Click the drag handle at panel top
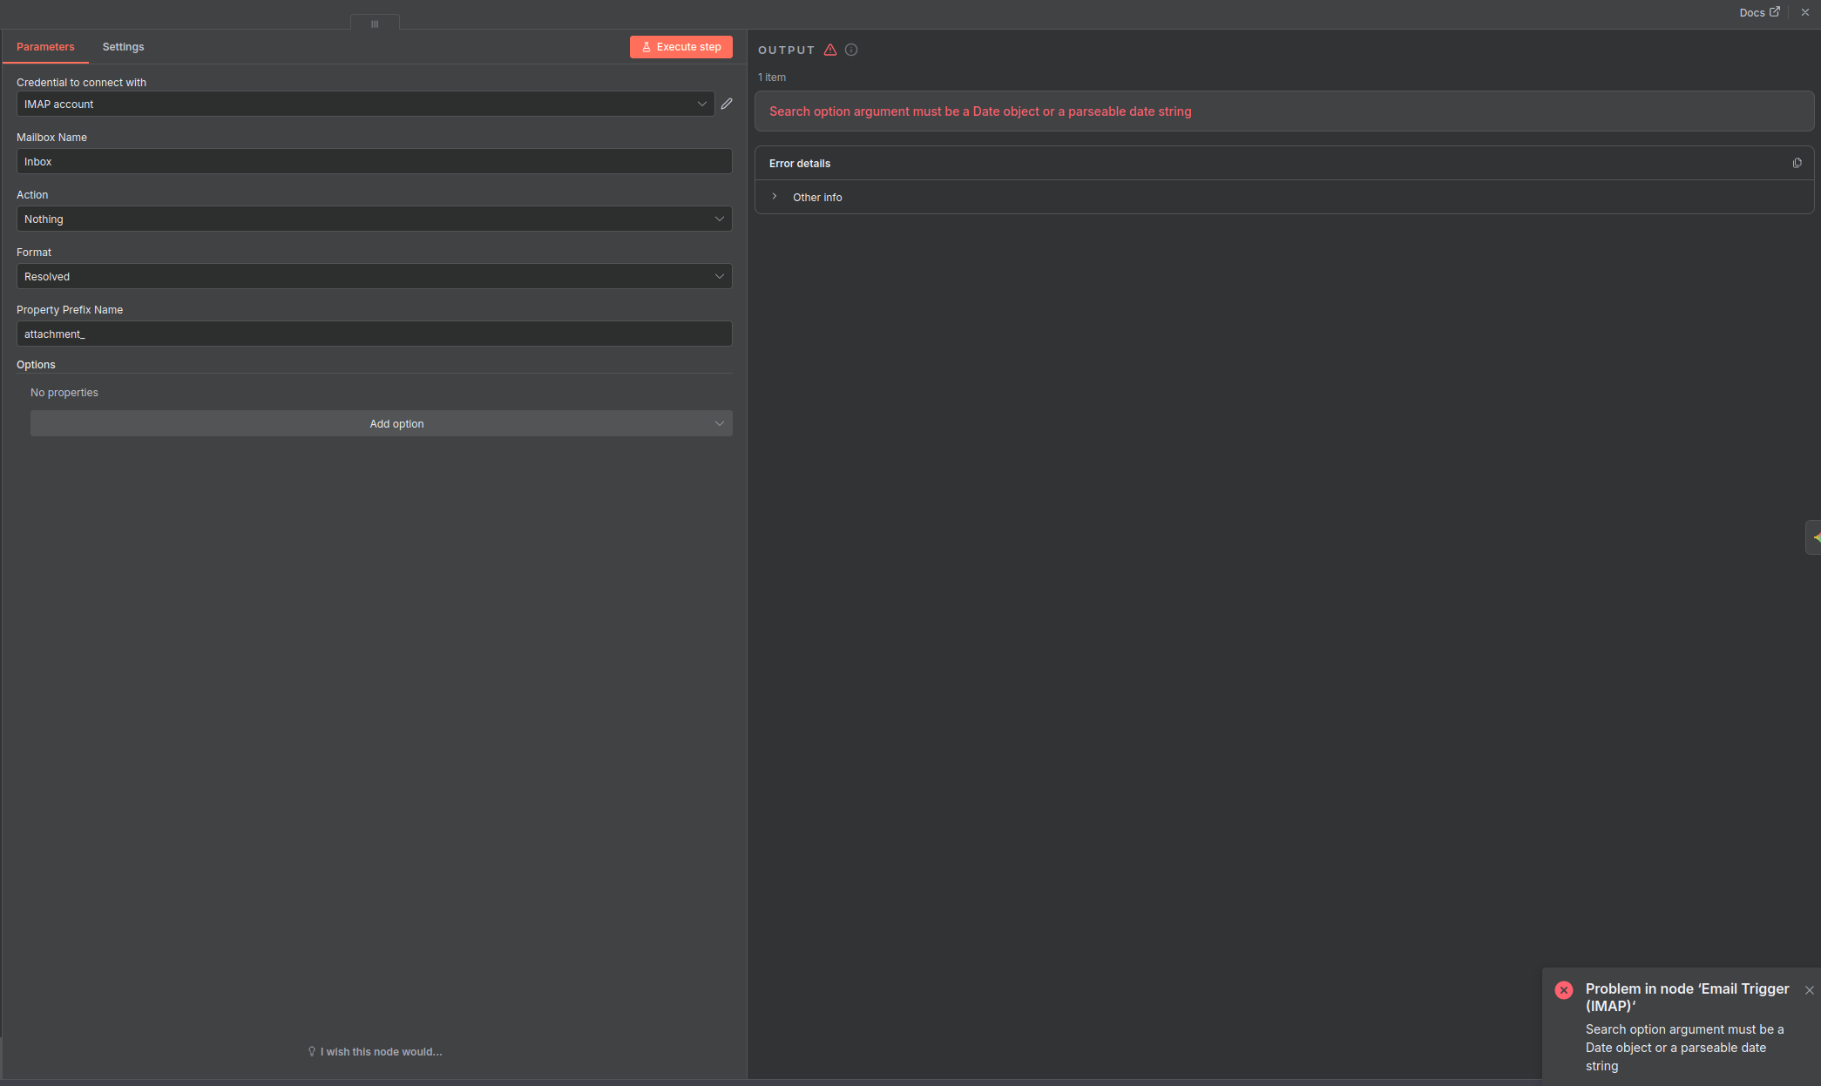This screenshot has width=1821, height=1086. [375, 24]
